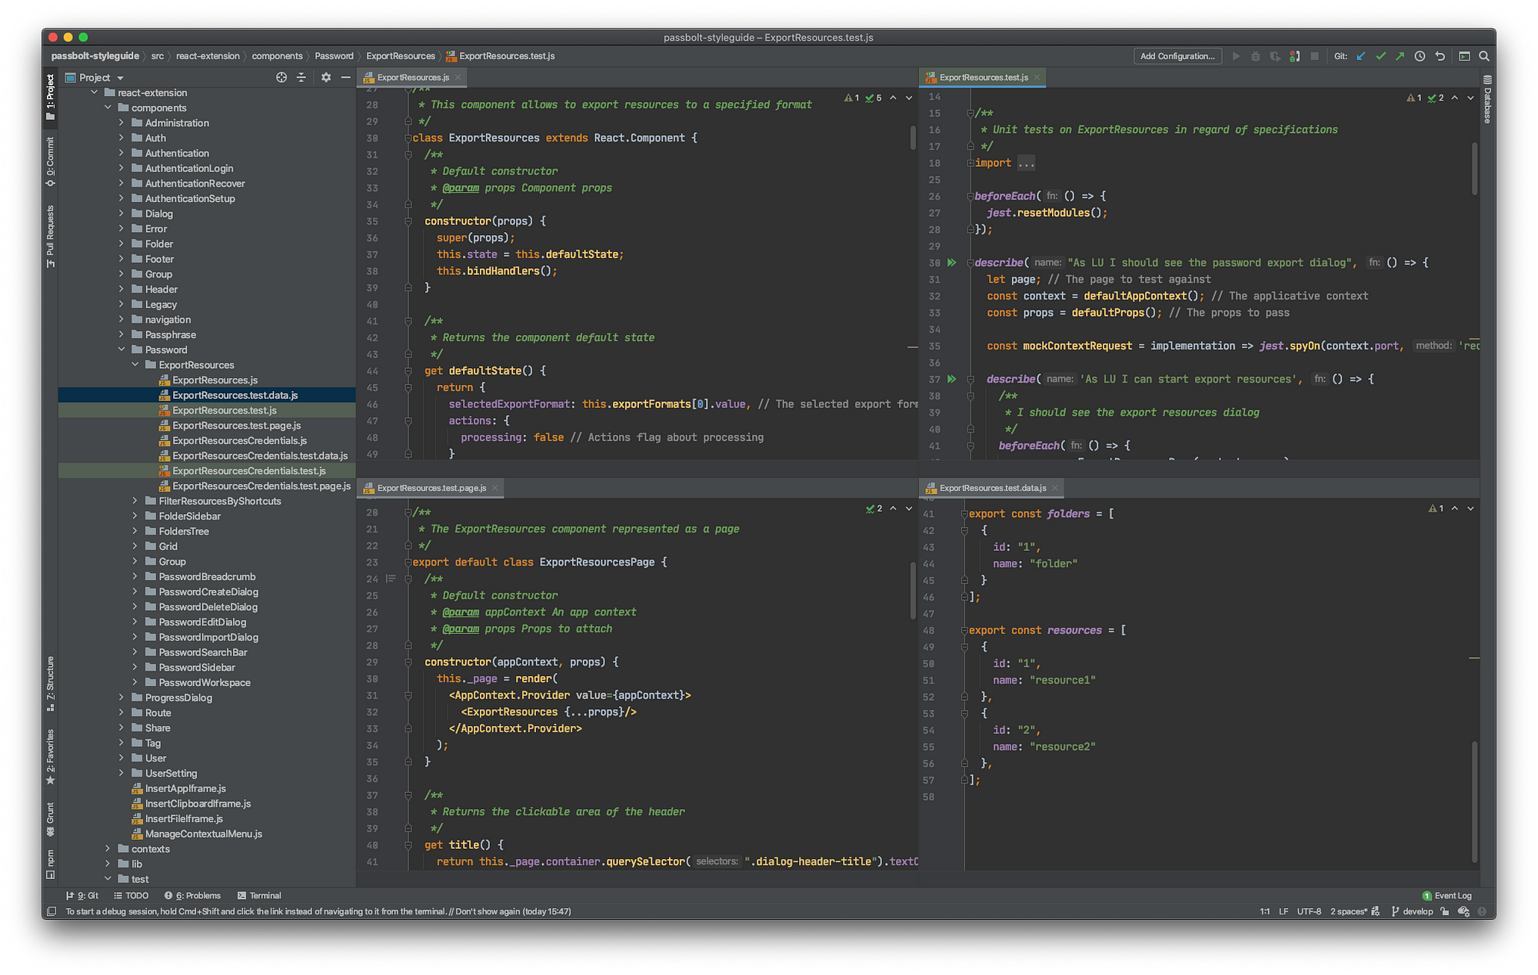Click the Git commit checkmark icon

tap(1381, 56)
